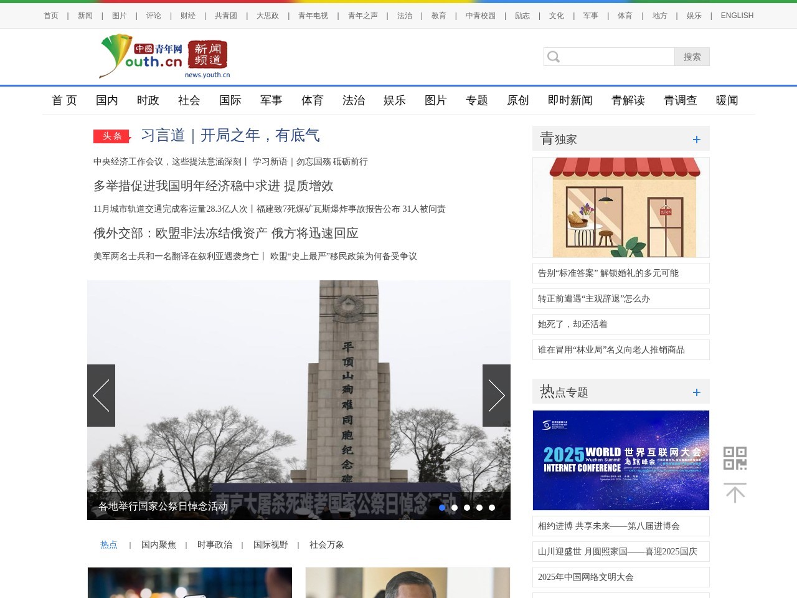Open the 军事 section in the navigation bar
The height and width of the screenshot is (598, 797).
(x=271, y=100)
